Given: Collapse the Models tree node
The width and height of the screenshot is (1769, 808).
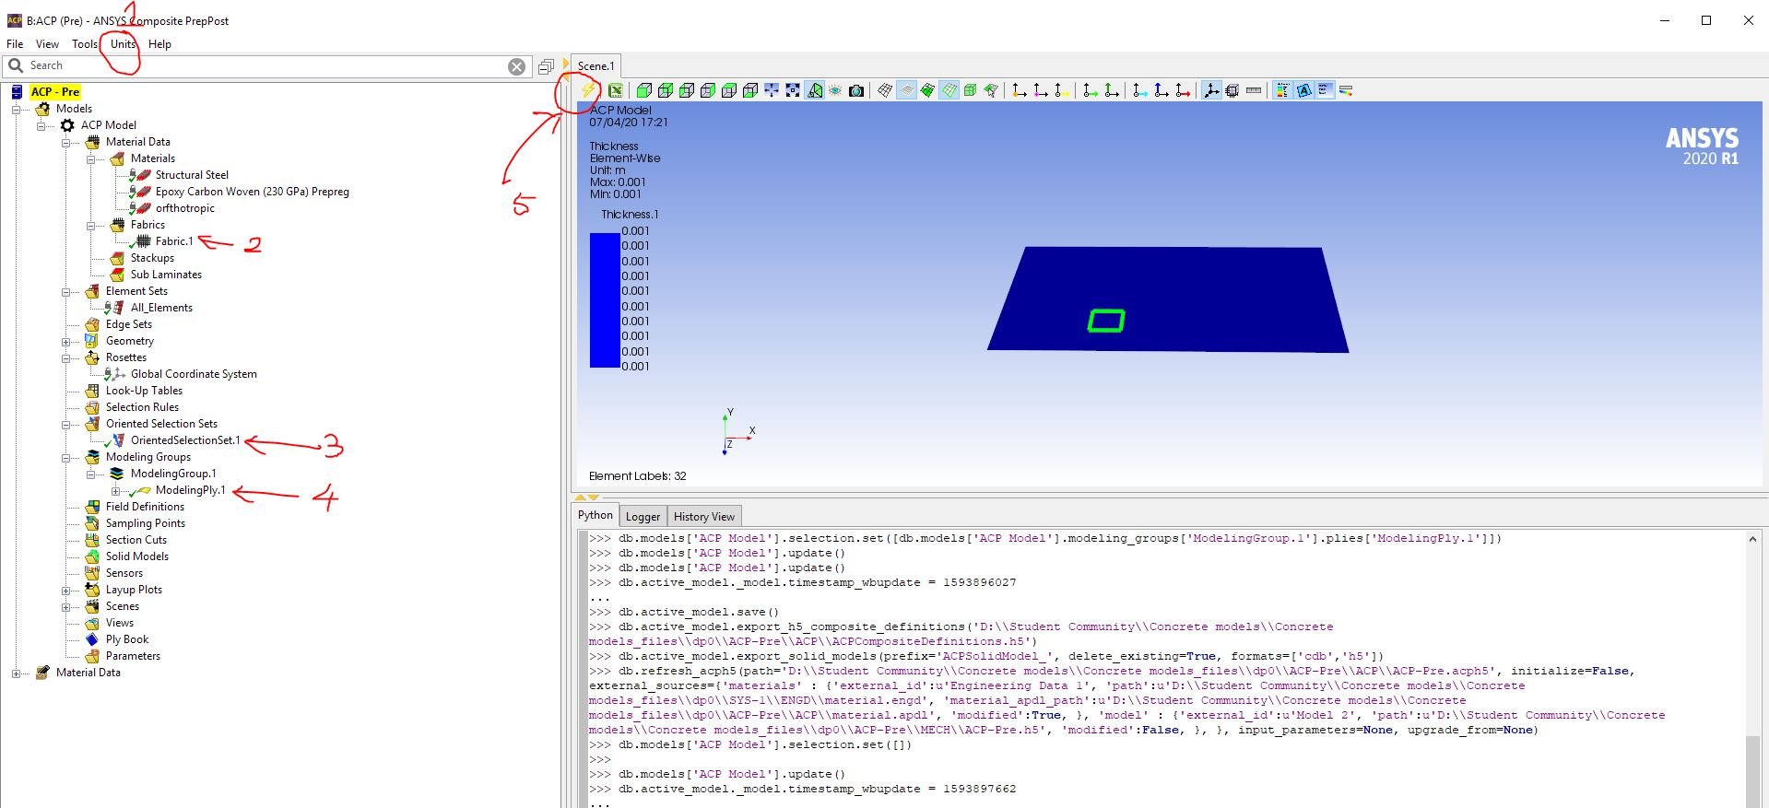Looking at the screenshot, I should click(16, 109).
